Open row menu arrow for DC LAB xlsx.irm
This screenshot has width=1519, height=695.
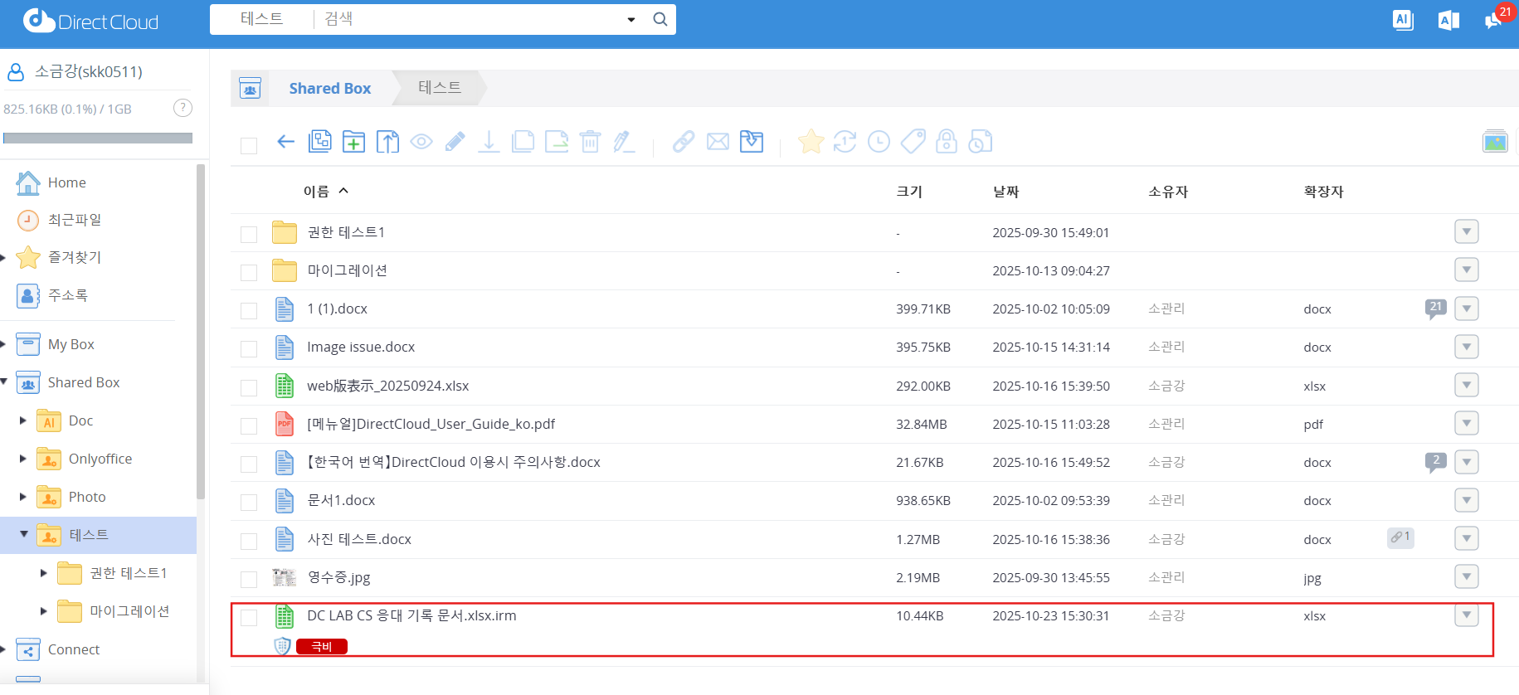tap(1467, 615)
